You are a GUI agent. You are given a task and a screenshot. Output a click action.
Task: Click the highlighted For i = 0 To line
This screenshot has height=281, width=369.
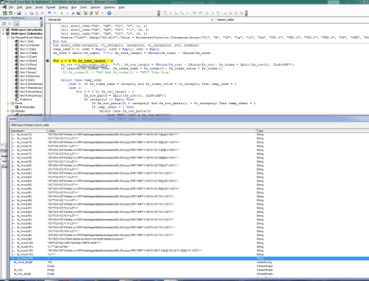83,61
